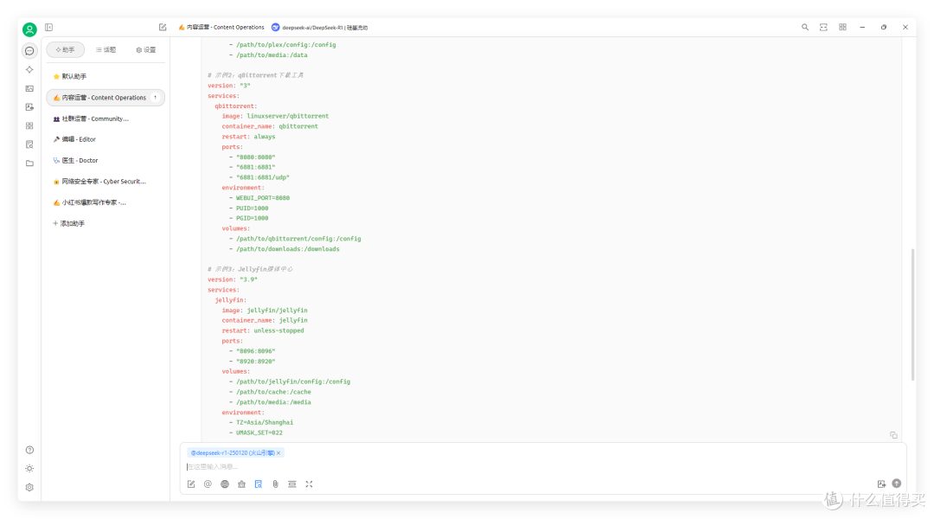The height and width of the screenshot is (519, 934).
Task: Select 社群运营 - Community assistant
Action: coord(106,119)
